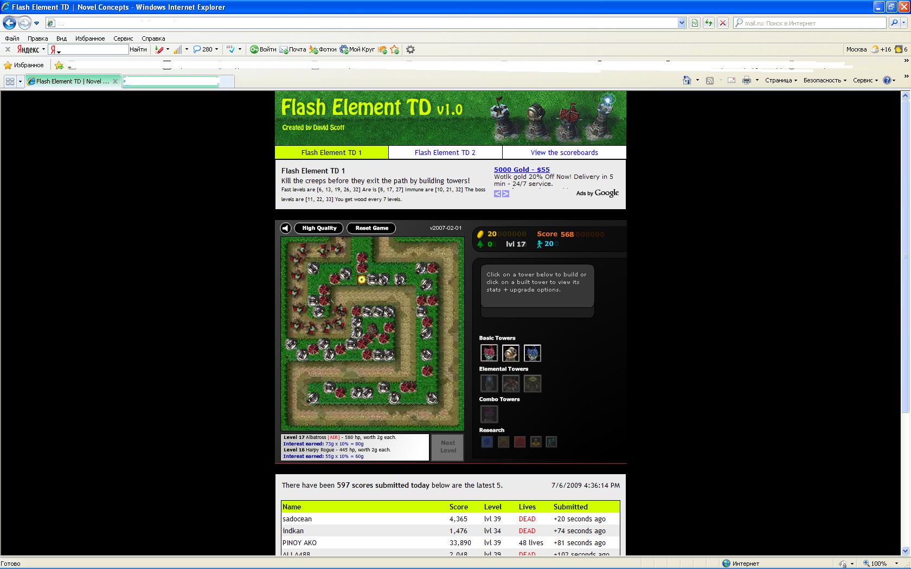This screenshot has height=569, width=911.
Task: Pick the middle elemental tower icon
Action: (510, 384)
